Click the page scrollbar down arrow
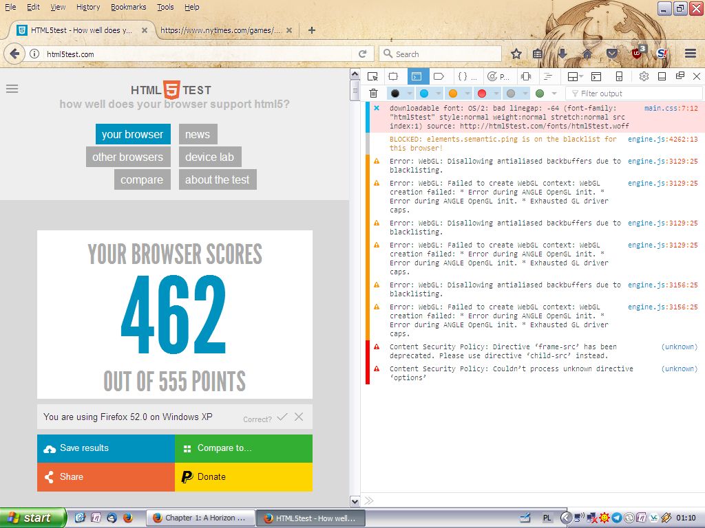The height and width of the screenshot is (528, 705). [x=355, y=501]
